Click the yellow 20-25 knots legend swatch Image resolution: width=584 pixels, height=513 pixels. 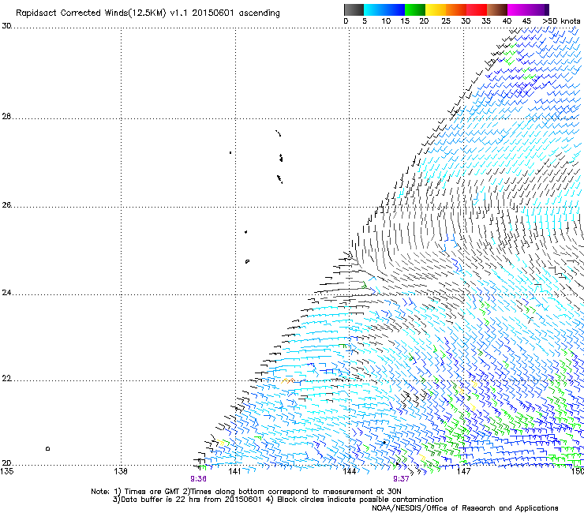(x=436, y=9)
